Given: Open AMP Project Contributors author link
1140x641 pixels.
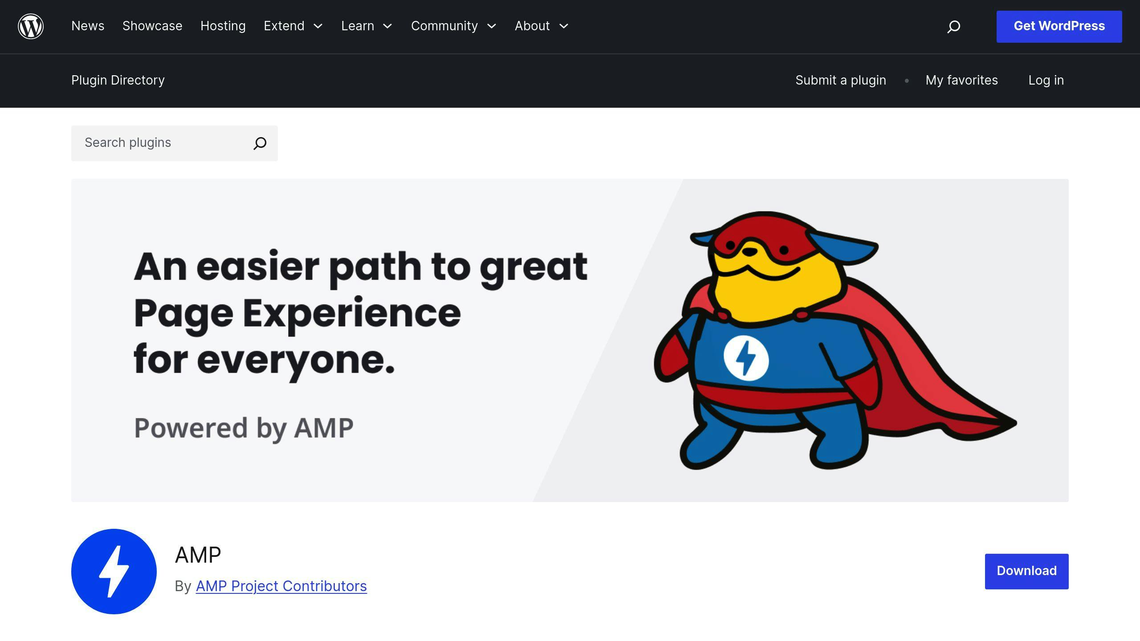Looking at the screenshot, I should coord(281,586).
